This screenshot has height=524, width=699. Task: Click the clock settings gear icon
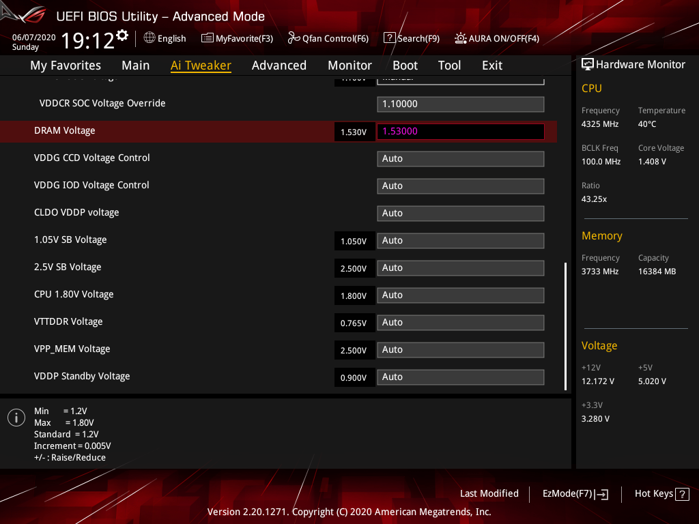[x=122, y=35]
